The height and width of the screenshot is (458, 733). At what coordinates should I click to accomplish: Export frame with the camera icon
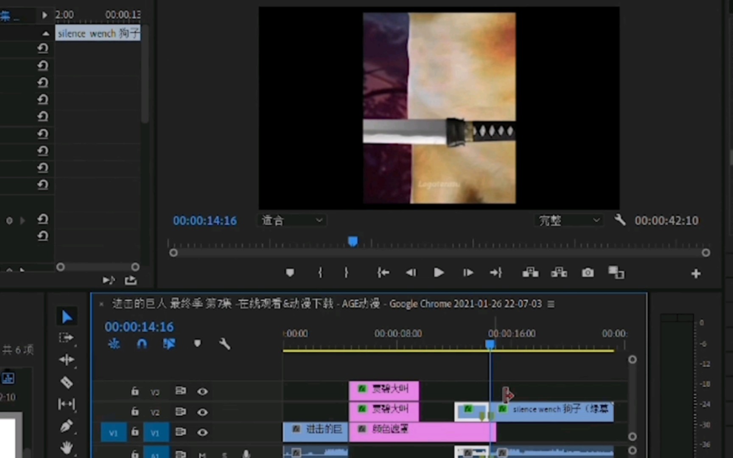click(x=588, y=273)
